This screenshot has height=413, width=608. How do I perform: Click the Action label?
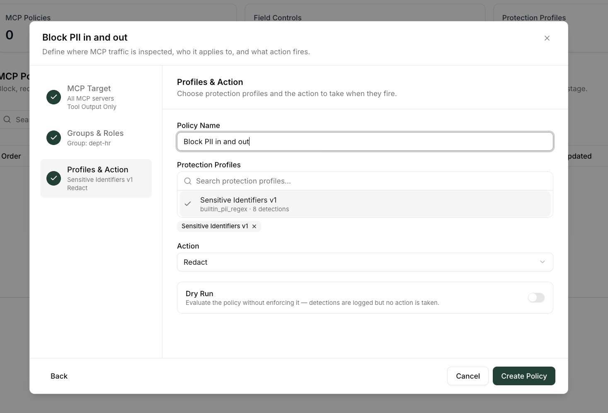point(188,246)
